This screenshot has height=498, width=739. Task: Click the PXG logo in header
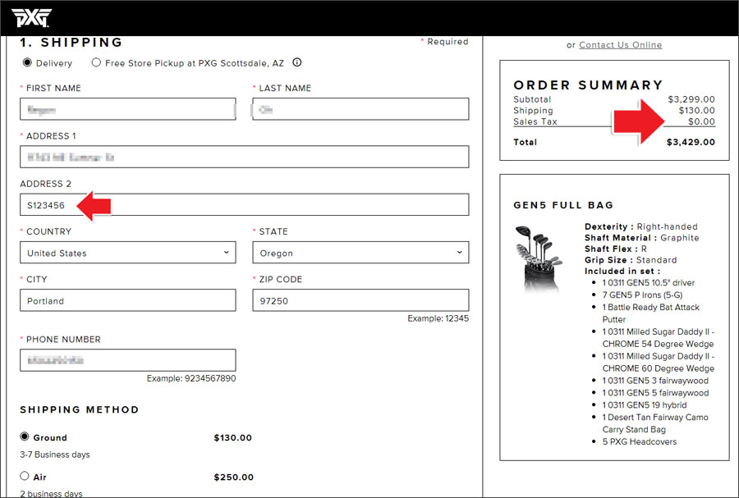click(30, 18)
